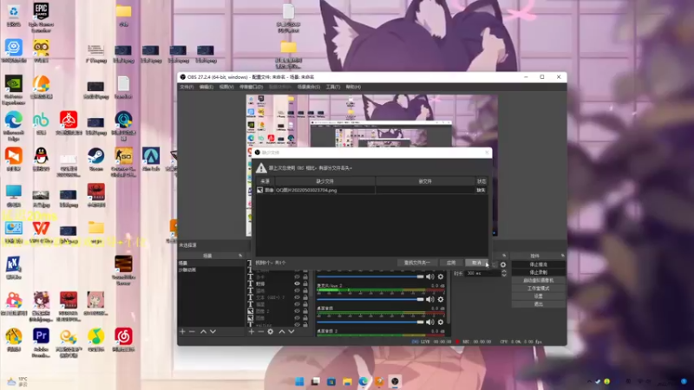Click 退出 button in Controls panel
This screenshot has height=390, width=694.
coord(538,304)
